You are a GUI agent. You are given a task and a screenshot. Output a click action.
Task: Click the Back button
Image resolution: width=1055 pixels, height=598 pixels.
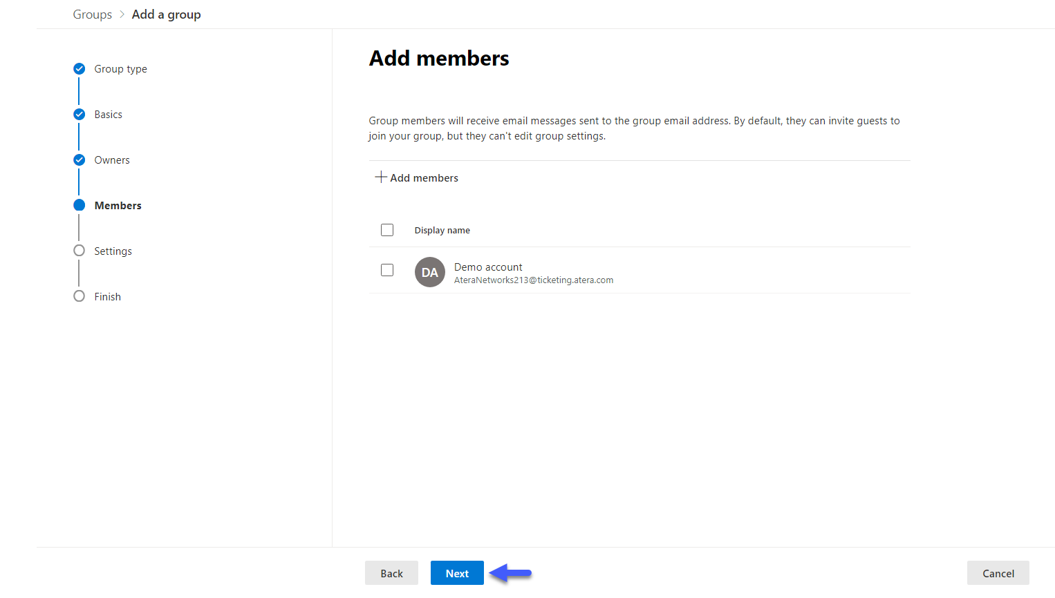tap(391, 573)
